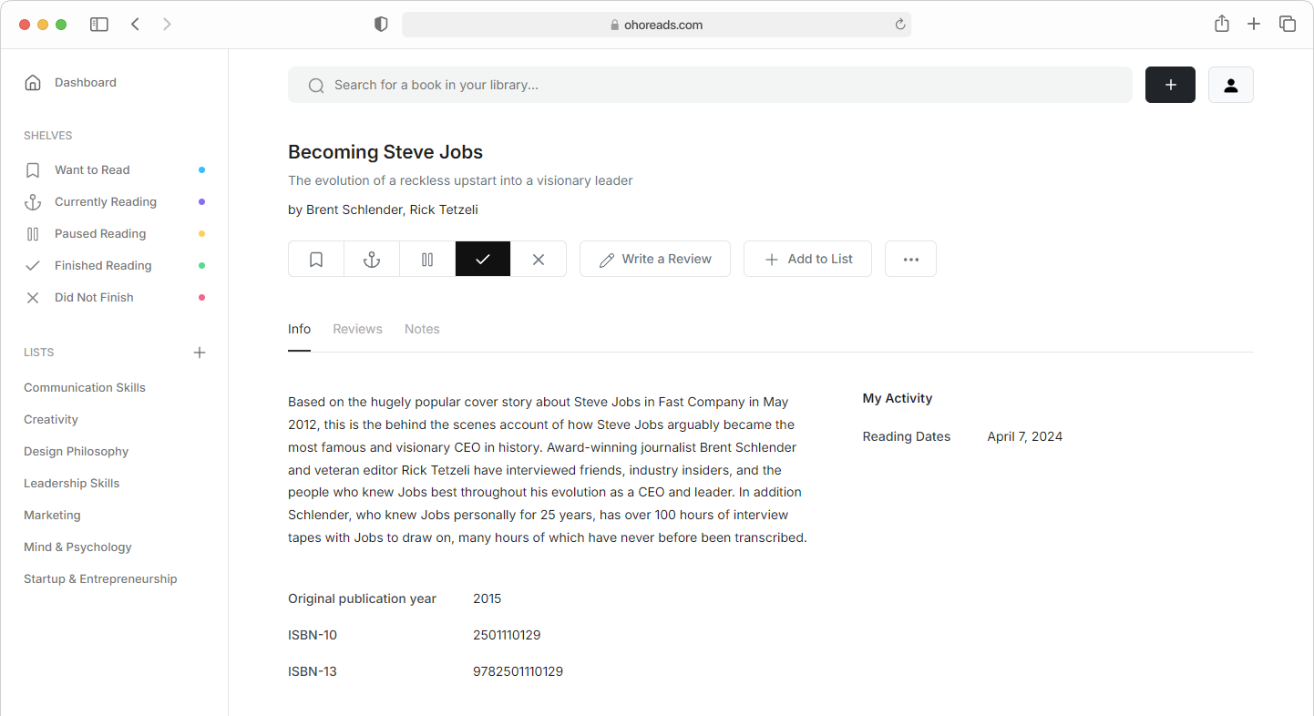Open the Communication Skills list
Image resolution: width=1314 pixels, height=716 pixels.
(x=85, y=388)
